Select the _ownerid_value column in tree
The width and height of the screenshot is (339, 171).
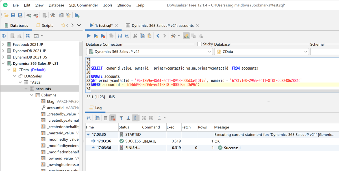[60, 158]
